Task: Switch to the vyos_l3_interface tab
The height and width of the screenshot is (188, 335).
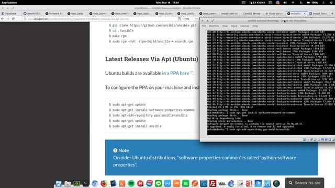Action: [164, 14]
